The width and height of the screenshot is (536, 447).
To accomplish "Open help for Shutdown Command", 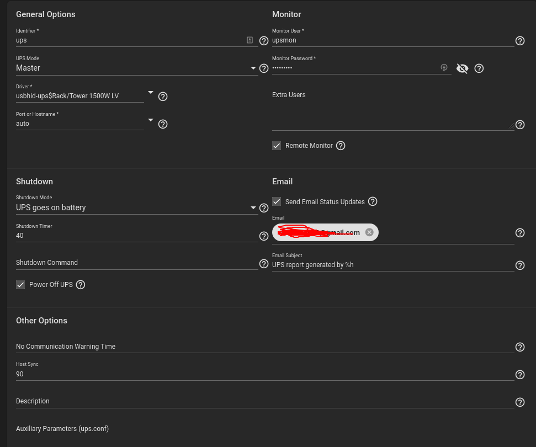I will [263, 263].
